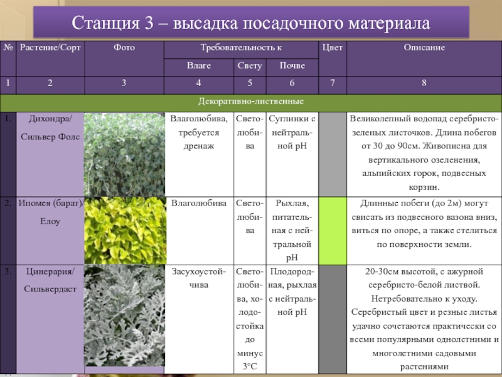Select the 'Декоративно-лиственные' section header row
The height and width of the screenshot is (377, 502).
251,101
